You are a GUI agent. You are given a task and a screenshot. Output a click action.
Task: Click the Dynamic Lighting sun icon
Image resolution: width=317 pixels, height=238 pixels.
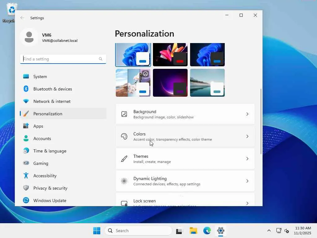tap(124, 181)
